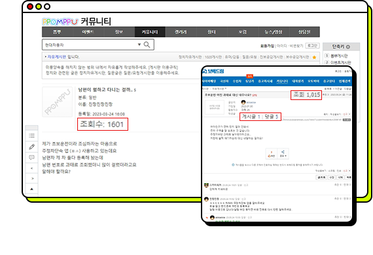This screenshot has width=373, height=255.
Task: Open the 뽐뿌 menu tab
Action: click(x=58, y=32)
